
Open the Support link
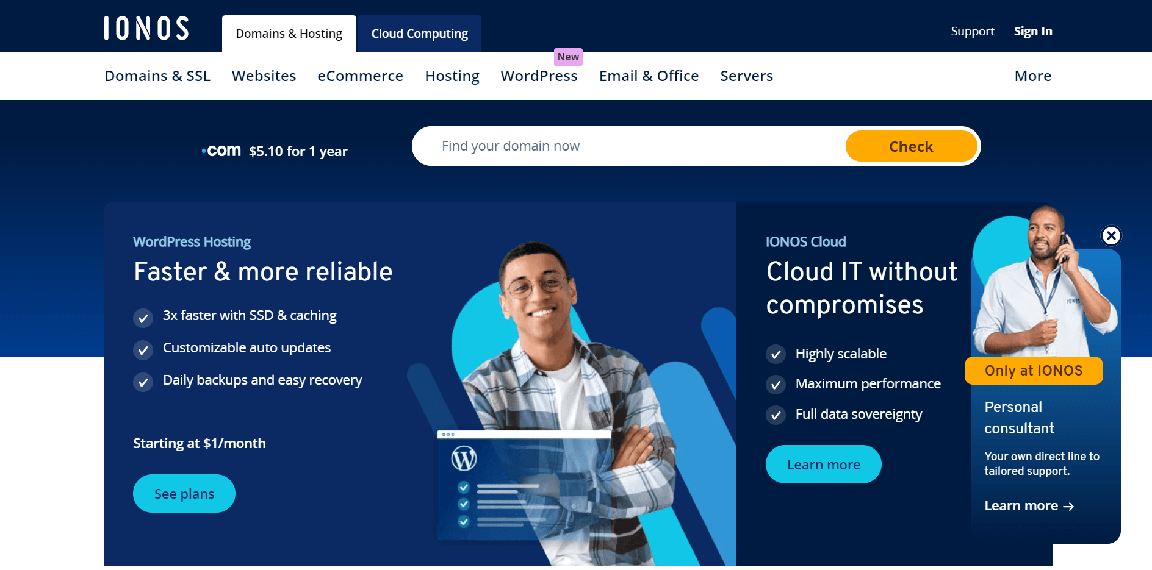coord(973,31)
